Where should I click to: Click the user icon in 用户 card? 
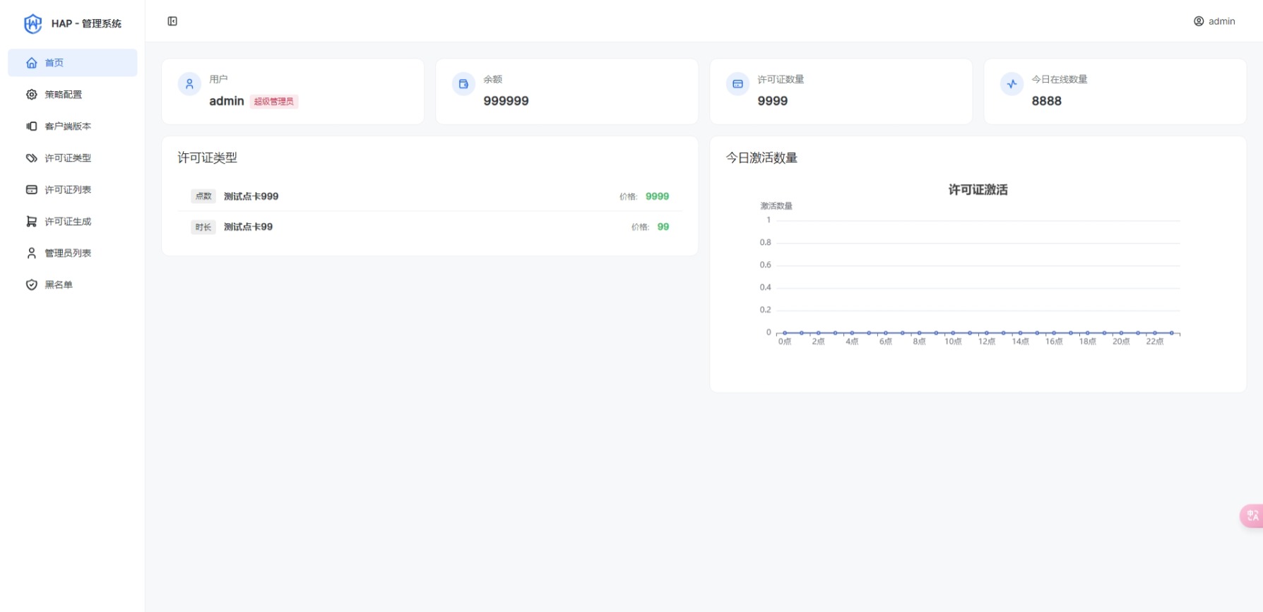click(189, 84)
